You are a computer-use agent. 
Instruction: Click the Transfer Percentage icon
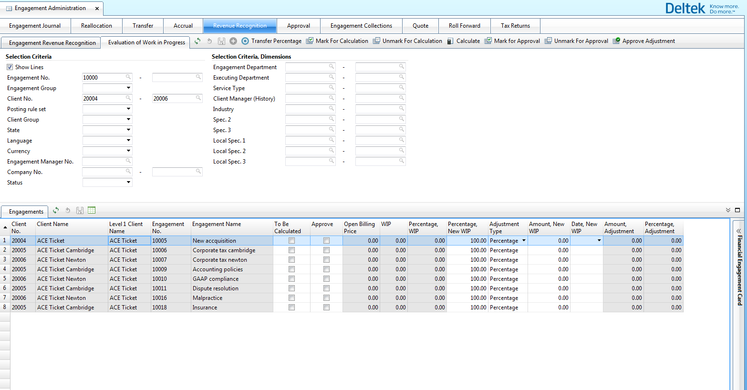245,41
